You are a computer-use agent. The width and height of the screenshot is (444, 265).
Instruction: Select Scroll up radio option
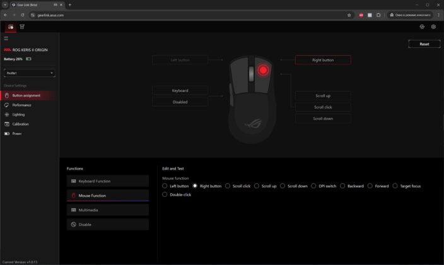pos(257,186)
